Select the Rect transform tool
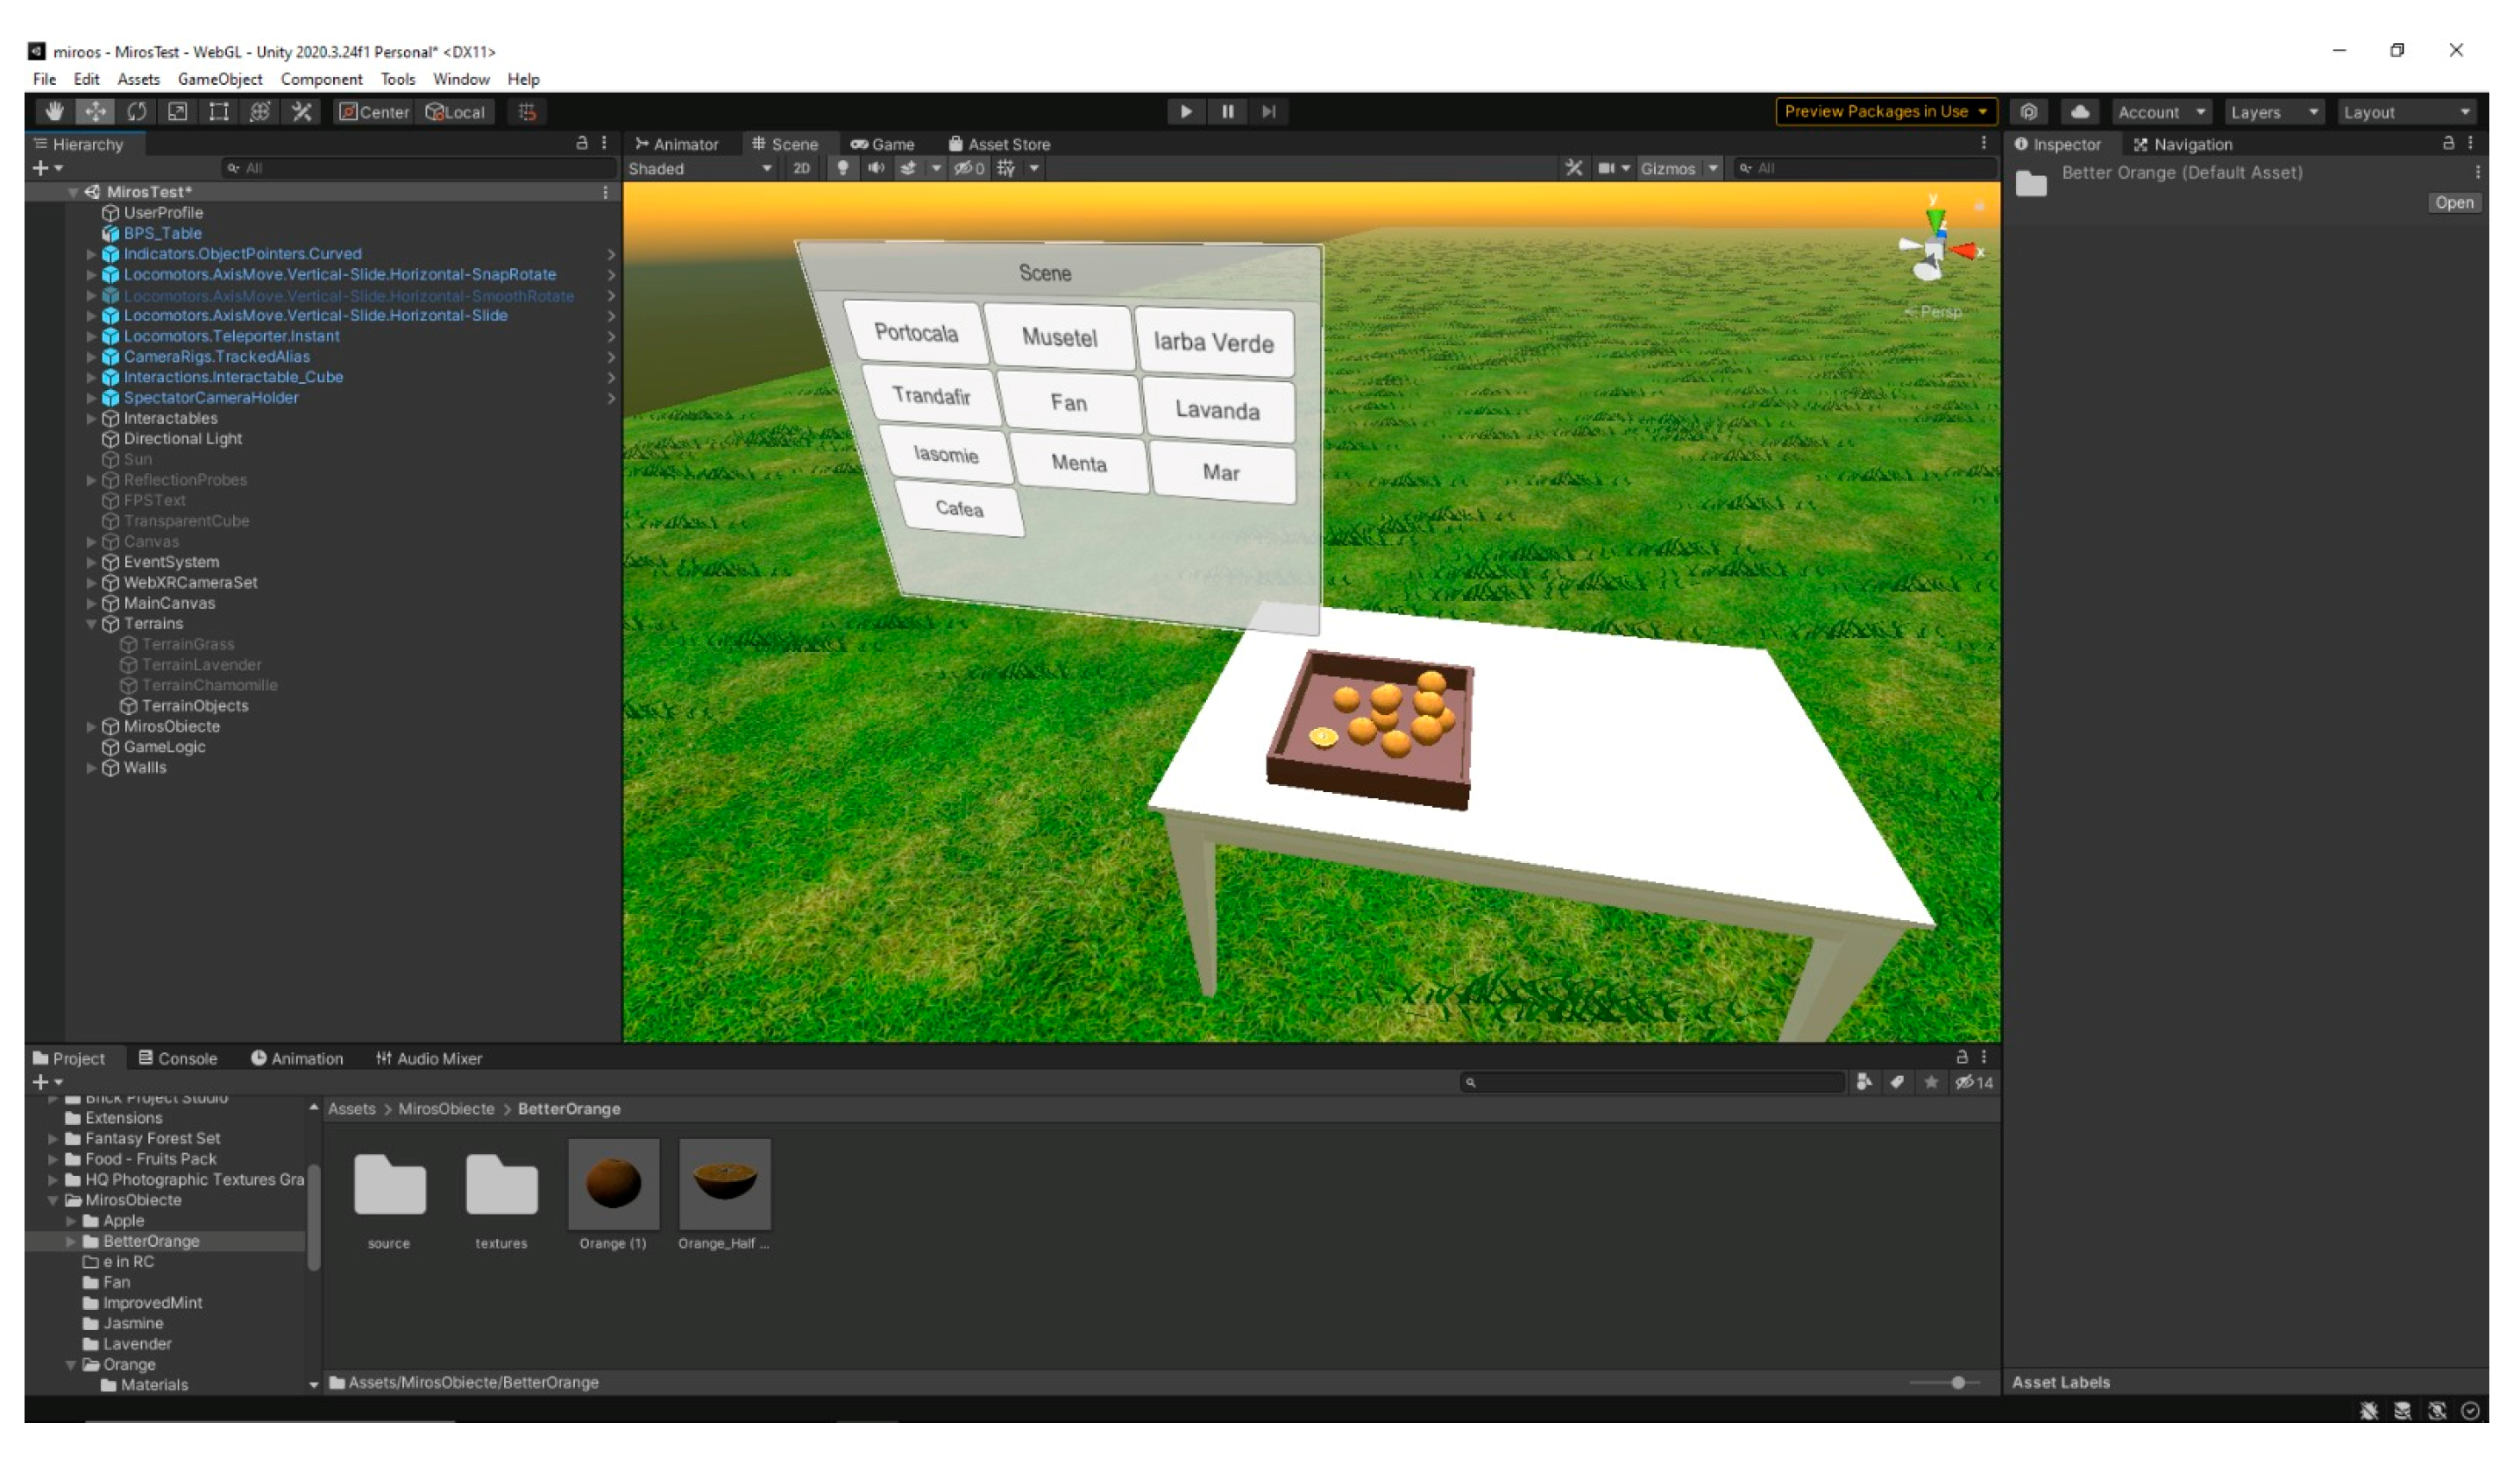 click(x=218, y=112)
